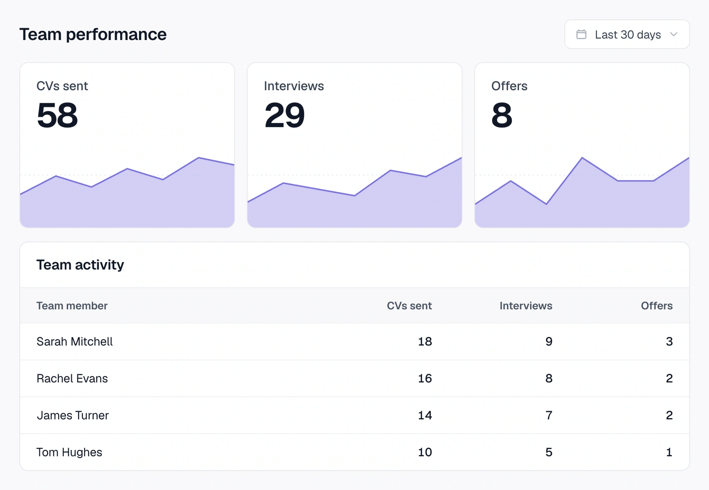Sort by Offers column header
The width and height of the screenshot is (709, 490).
pos(657,306)
